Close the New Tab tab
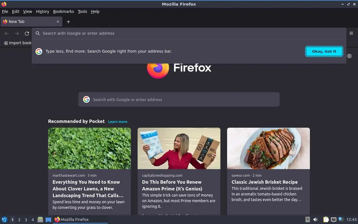The width and height of the screenshot is (358, 224). [x=58, y=22]
